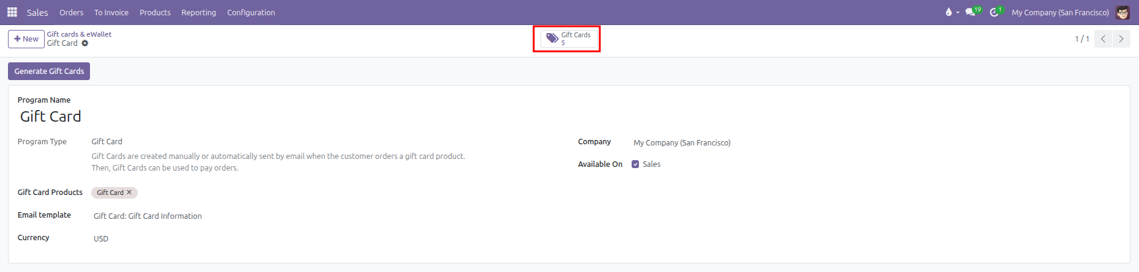Open the Configuration menu
This screenshot has height=272, width=1139.
251,12
